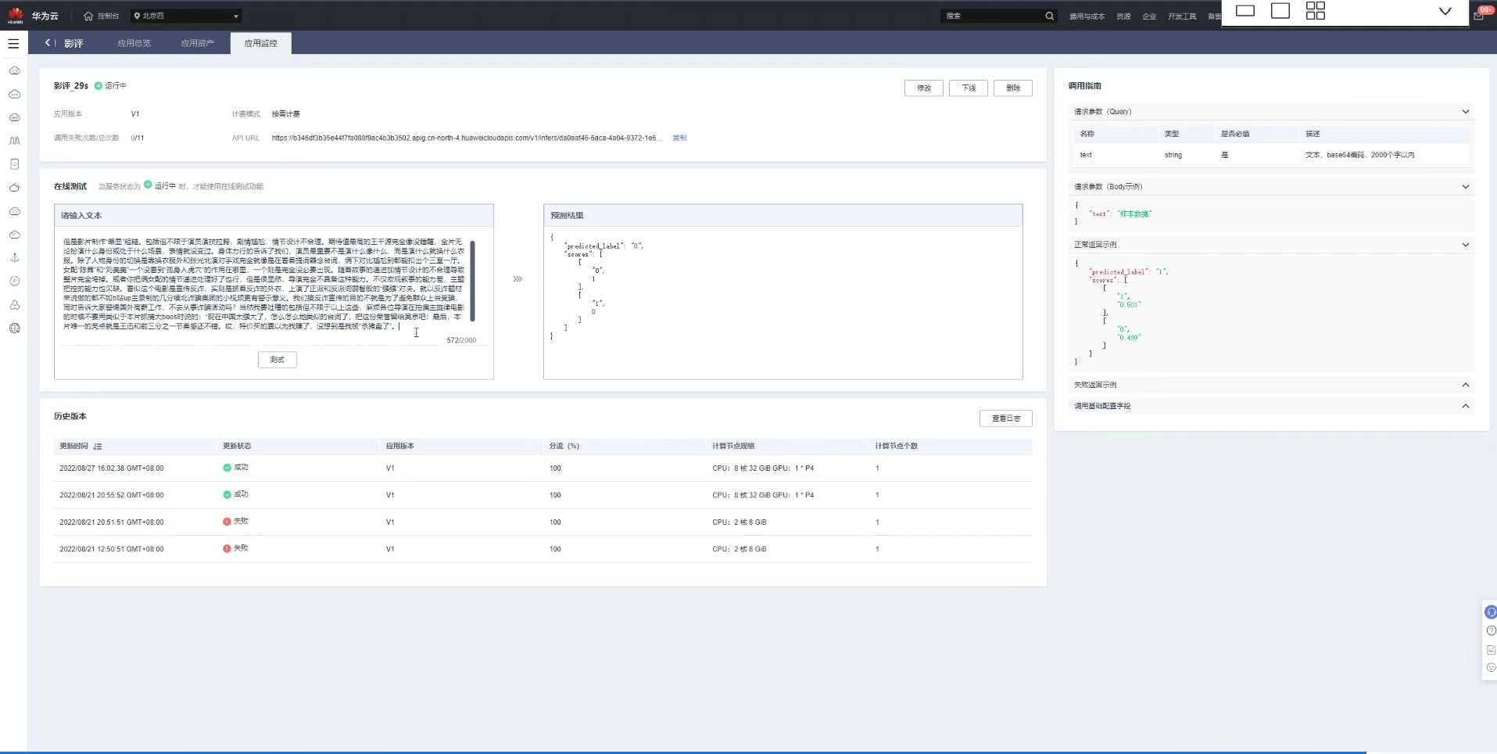Click the search magnifier icon in the top bar
The width and height of the screenshot is (1497, 754).
pyautogui.click(x=1049, y=16)
